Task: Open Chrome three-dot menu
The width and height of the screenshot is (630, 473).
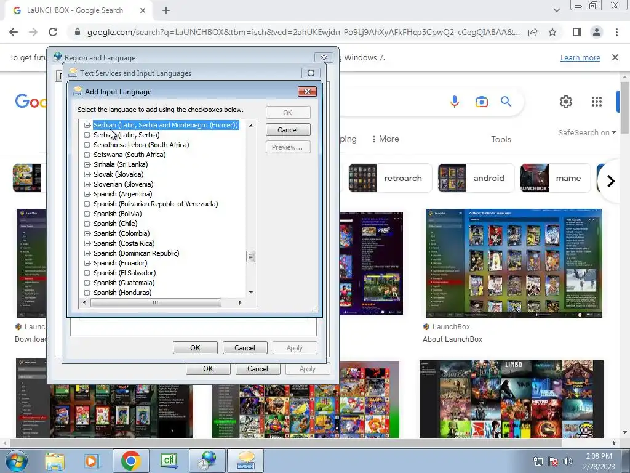Action: coord(616,32)
